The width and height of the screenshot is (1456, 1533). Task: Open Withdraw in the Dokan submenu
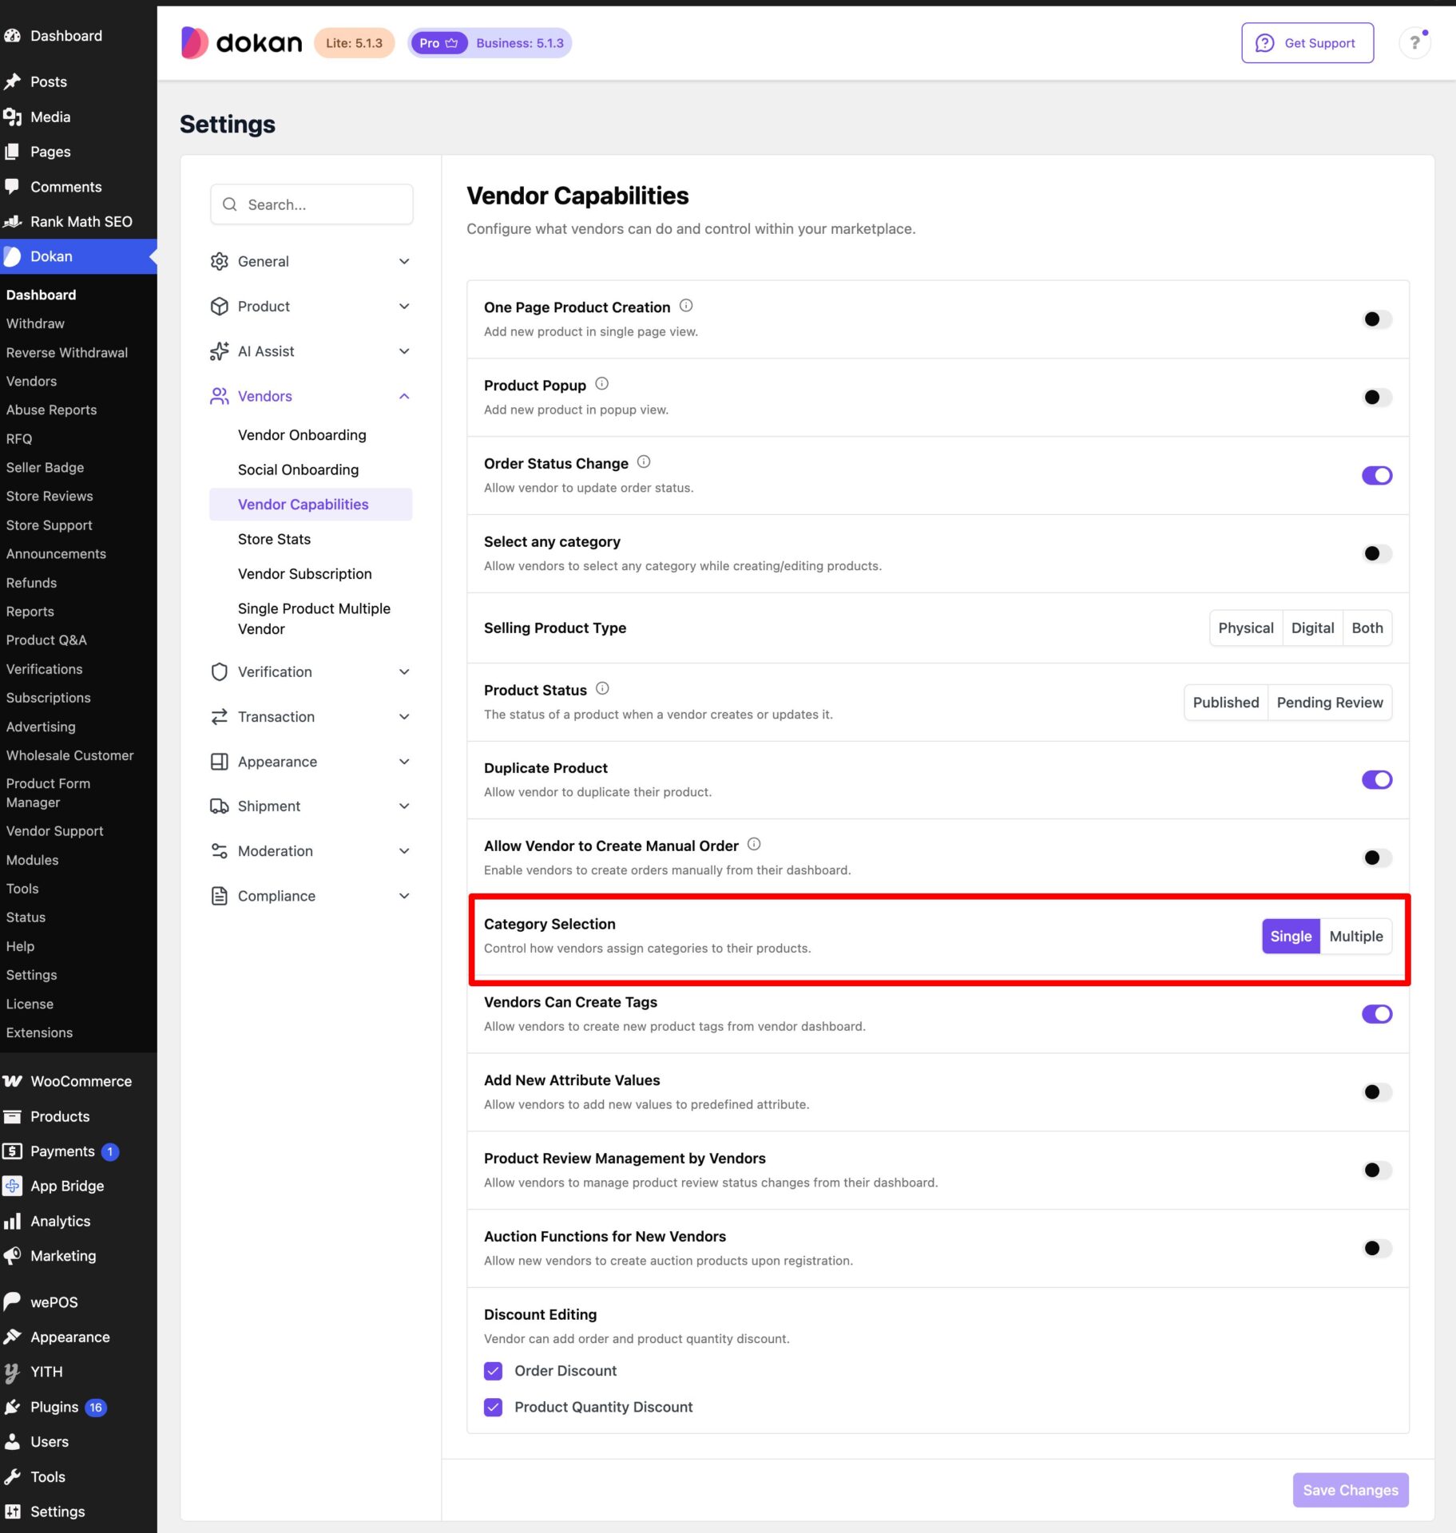coord(35,323)
